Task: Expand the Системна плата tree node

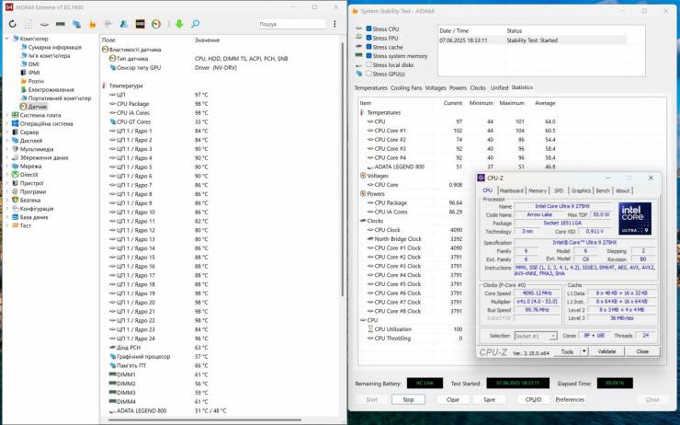Action: tap(7, 115)
